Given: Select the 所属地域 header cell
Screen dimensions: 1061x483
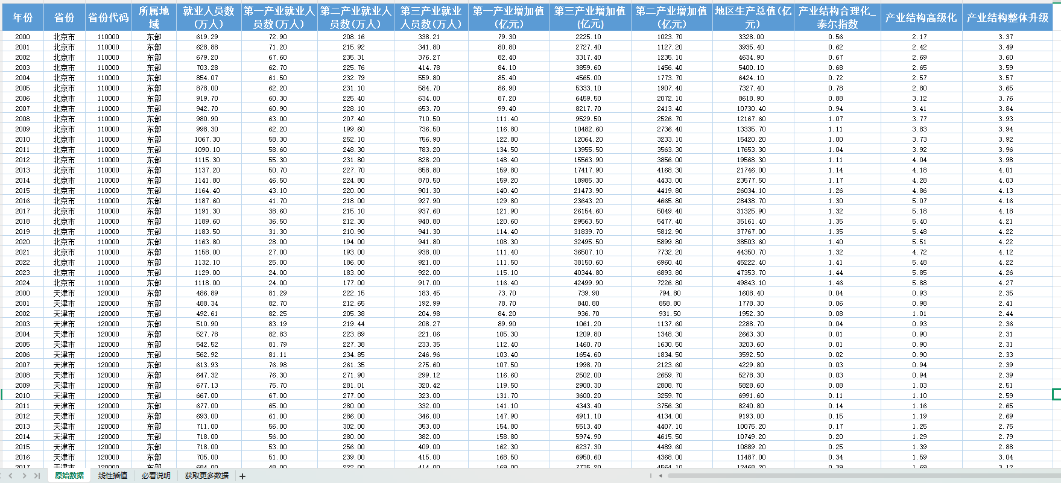Looking at the screenshot, I should [154, 17].
